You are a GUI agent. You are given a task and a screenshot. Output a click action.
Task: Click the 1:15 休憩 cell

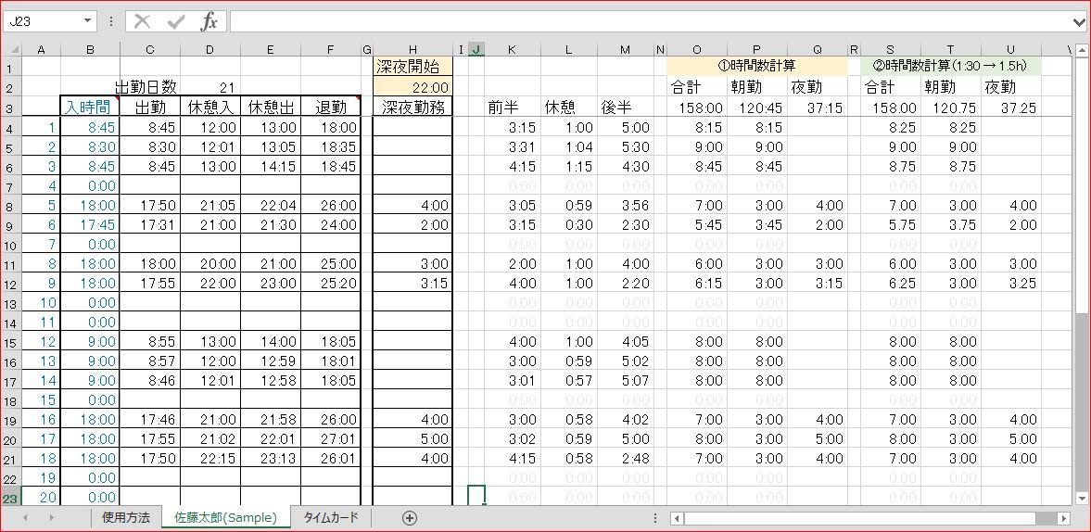(x=568, y=166)
